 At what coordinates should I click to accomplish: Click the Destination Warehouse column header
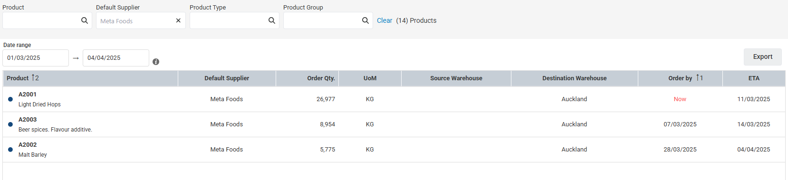click(574, 78)
